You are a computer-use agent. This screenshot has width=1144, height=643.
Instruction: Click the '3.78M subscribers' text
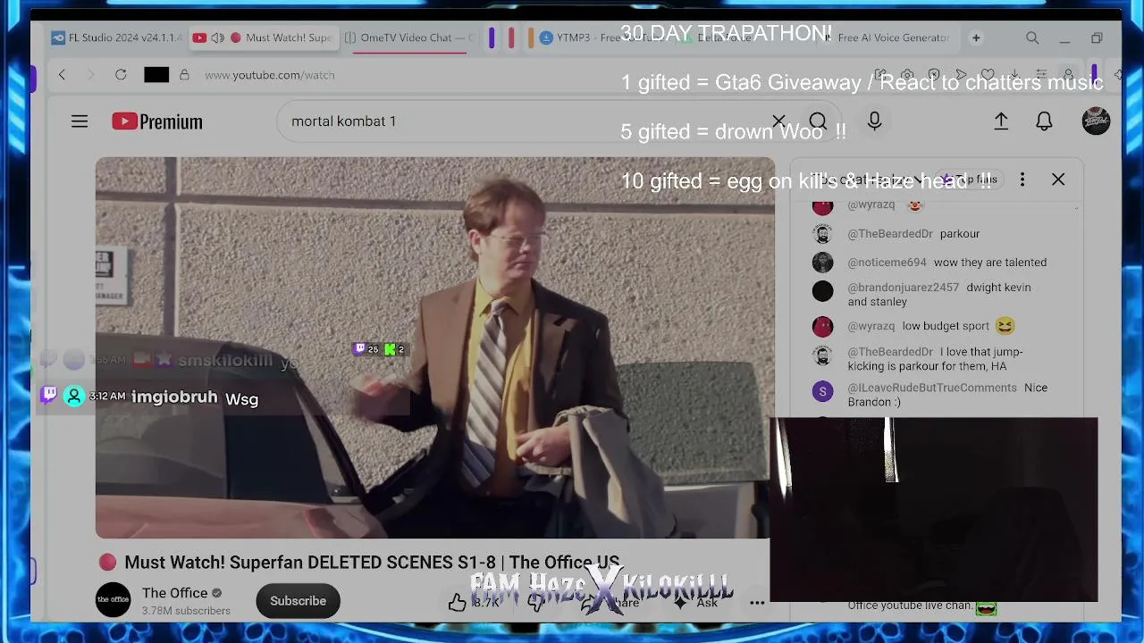tap(186, 611)
